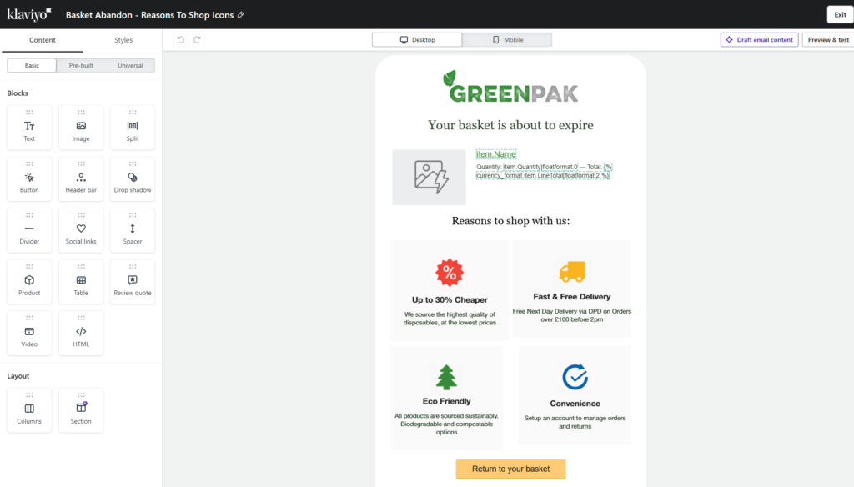The height and width of the screenshot is (487, 854).
Task: Click the Exit button
Action: 840,15
